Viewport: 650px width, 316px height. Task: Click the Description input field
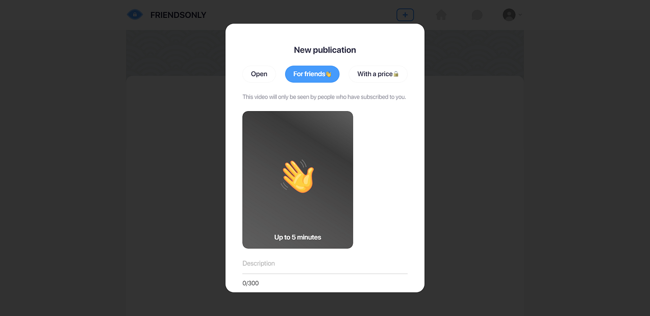[325, 263]
